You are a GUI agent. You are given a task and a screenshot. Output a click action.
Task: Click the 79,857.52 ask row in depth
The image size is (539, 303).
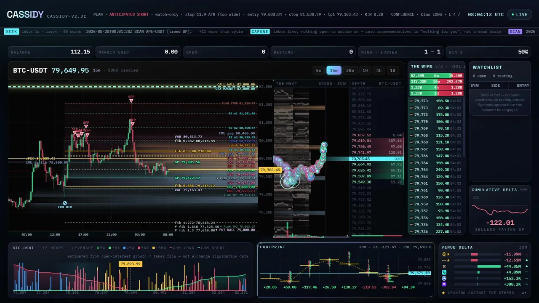pos(376,135)
